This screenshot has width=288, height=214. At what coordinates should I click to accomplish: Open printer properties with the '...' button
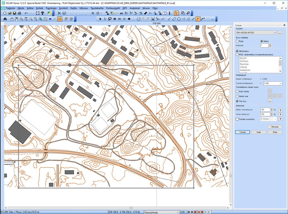pyautogui.click(x=280, y=33)
